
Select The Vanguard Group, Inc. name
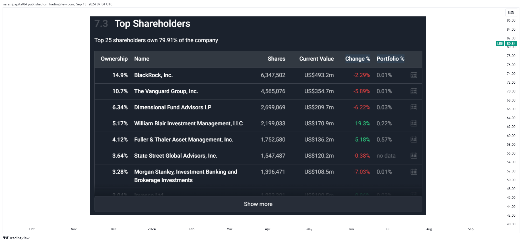coord(166,91)
